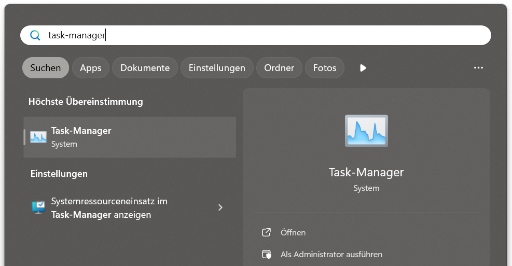Screen dimensions: 512x266
Task: Filter results by Dokumente
Action: click(145, 68)
